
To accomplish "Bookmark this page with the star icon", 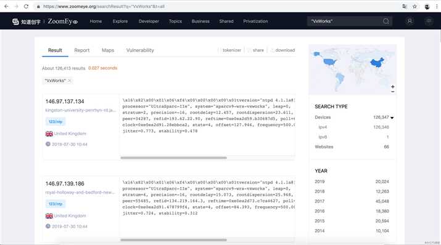I will coord(414,6).
